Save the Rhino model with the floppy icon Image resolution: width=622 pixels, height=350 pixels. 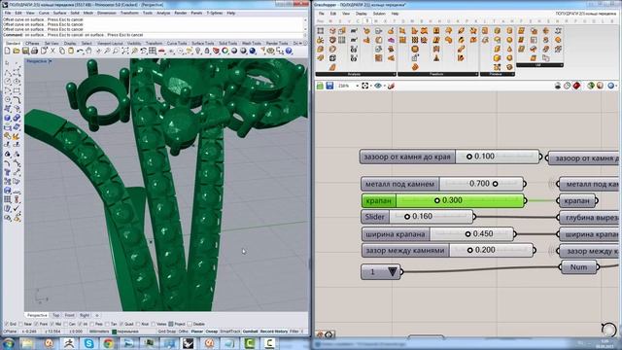pyautogui.click(x=25, y=51)
